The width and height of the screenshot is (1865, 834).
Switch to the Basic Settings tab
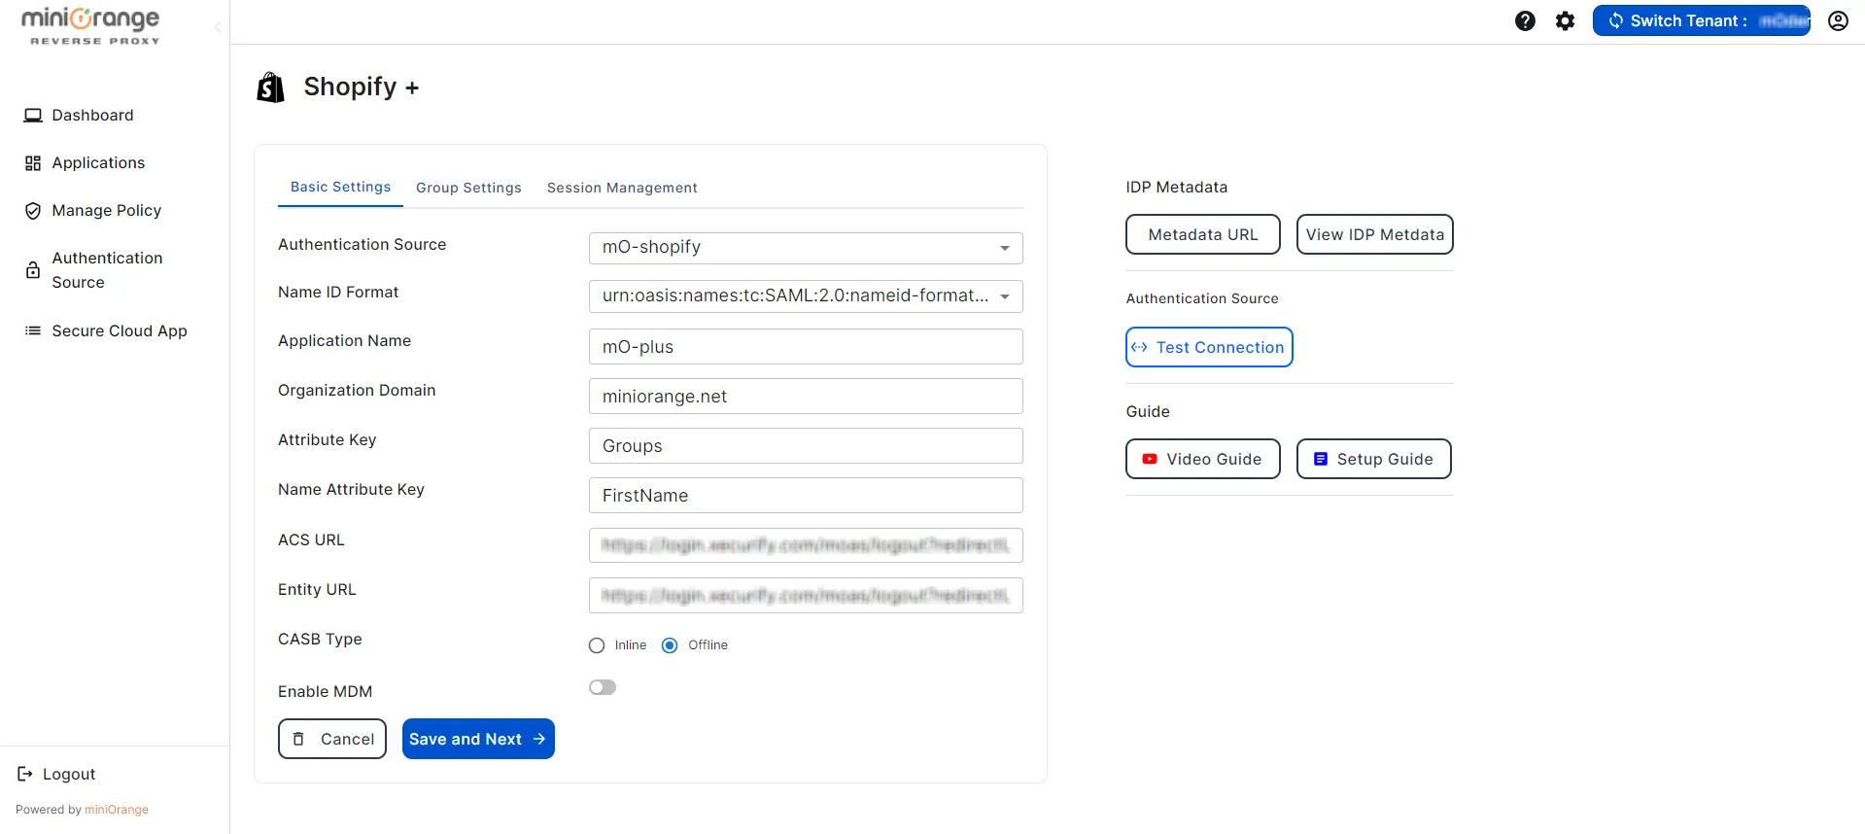[340, 187]
